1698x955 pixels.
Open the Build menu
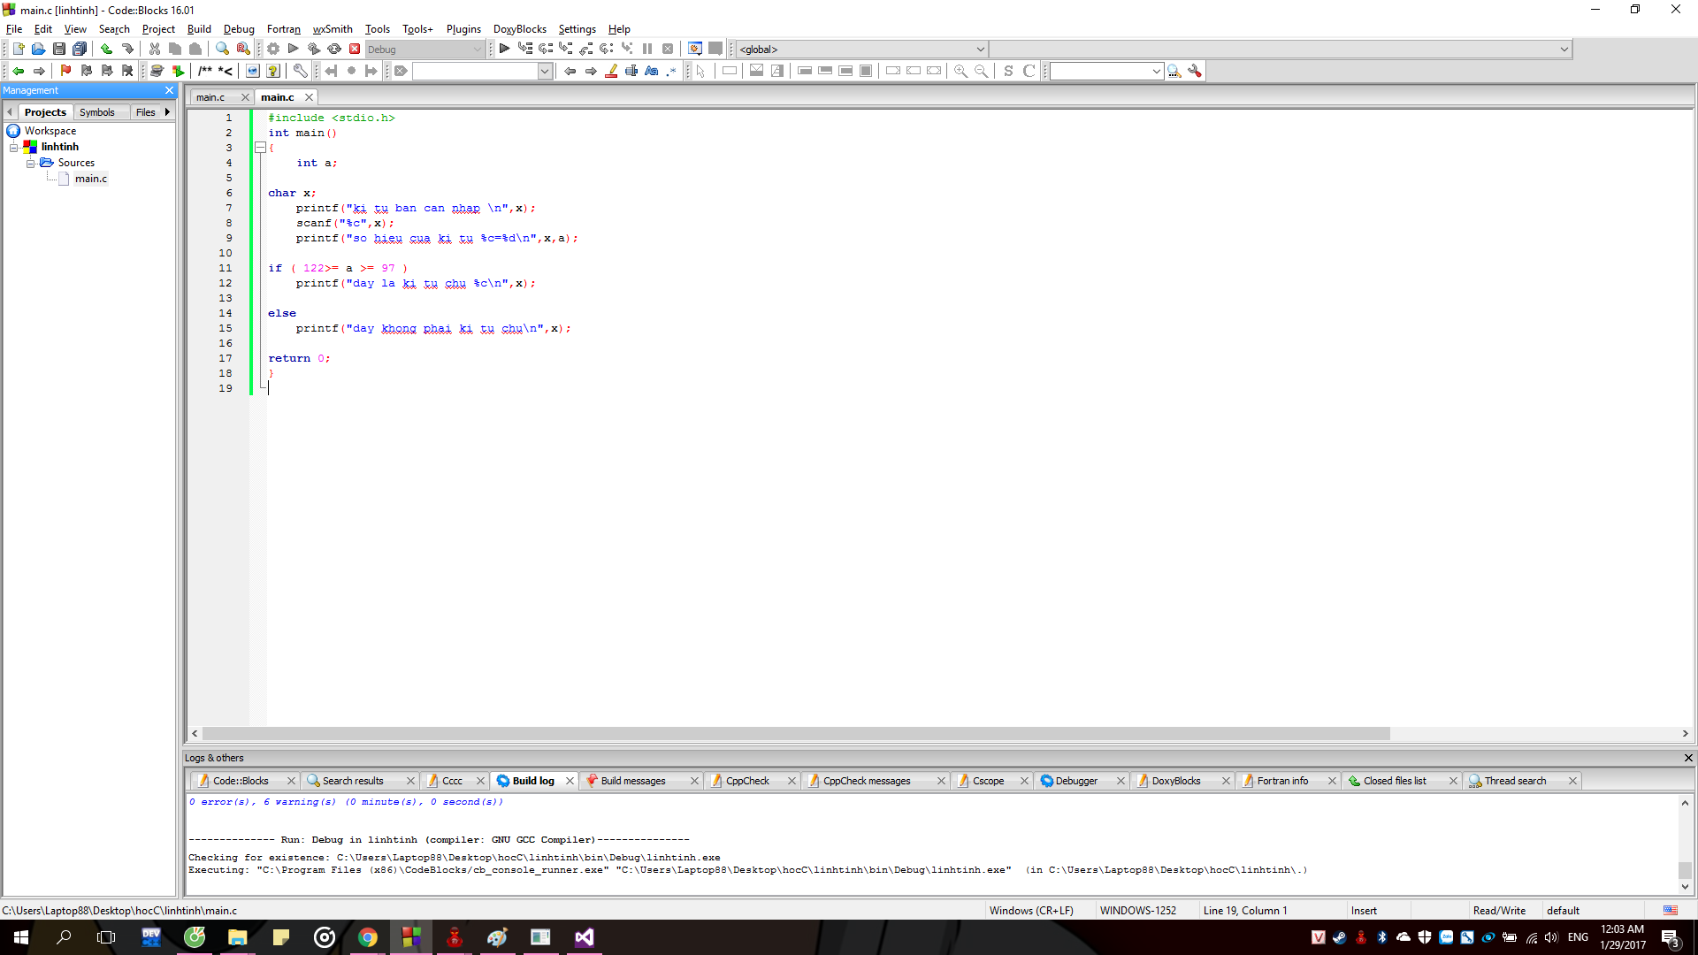[x=199, y=29]
